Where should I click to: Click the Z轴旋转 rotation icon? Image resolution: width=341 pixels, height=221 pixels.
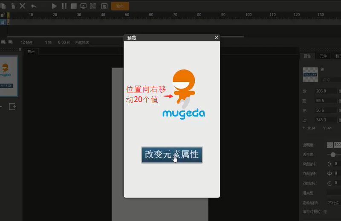329,183
